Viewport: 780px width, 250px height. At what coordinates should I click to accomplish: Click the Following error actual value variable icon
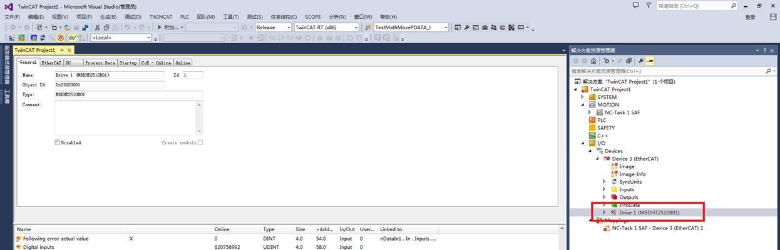point(19,239)
